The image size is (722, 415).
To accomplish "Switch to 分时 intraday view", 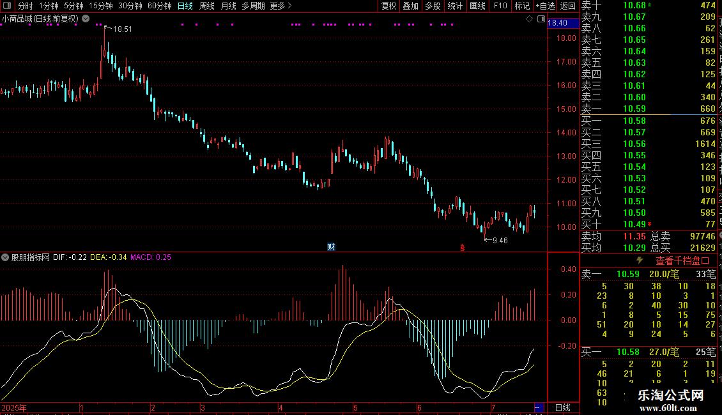I will pyautogui.click(x=26, y=6).
